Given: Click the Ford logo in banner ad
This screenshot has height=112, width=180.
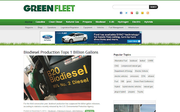Looking at the screenshot, I should click(47, 36).
